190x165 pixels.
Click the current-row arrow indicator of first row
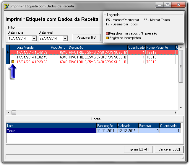pos(8,52)
